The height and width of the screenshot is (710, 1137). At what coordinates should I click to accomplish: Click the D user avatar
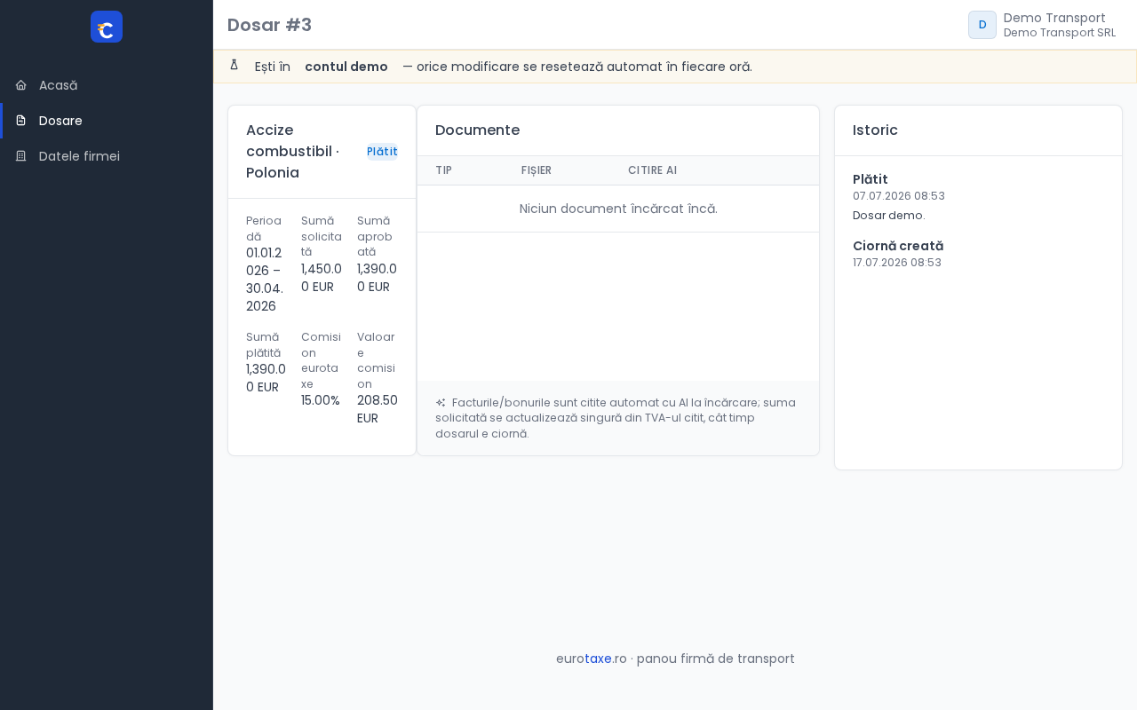(x=982, y=25)
